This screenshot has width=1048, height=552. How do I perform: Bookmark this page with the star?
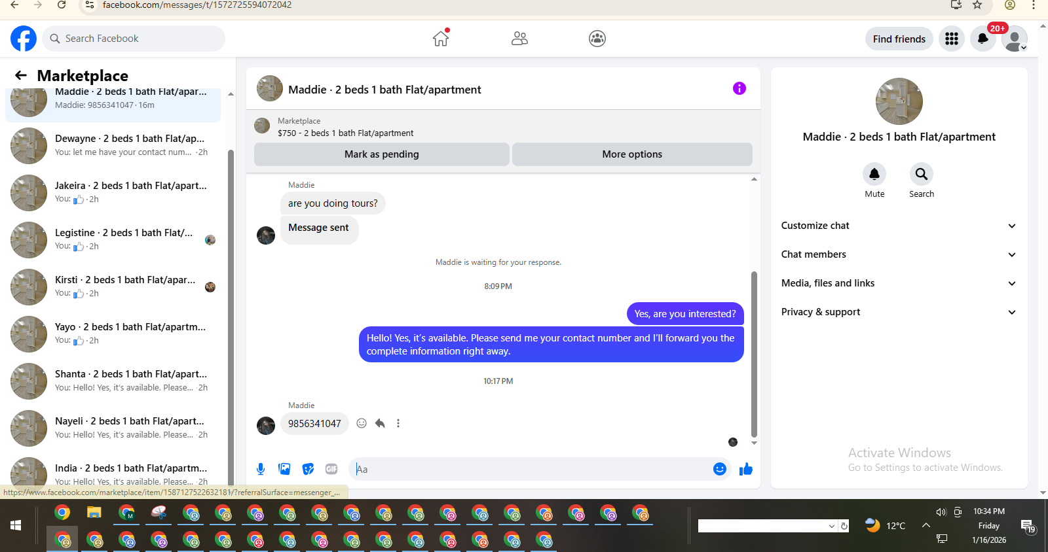point(977,5)
